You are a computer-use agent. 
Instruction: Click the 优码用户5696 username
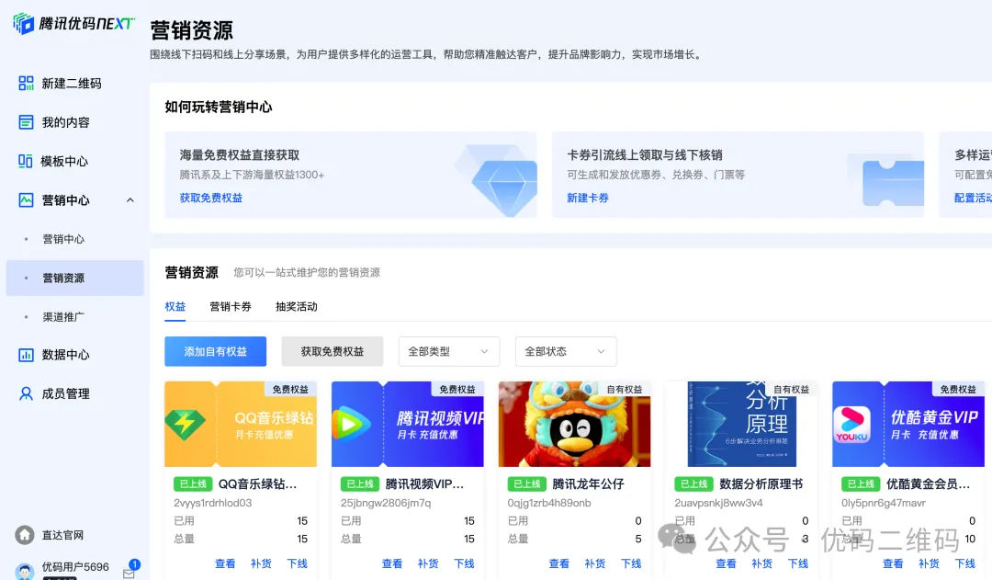click(75, 567)
